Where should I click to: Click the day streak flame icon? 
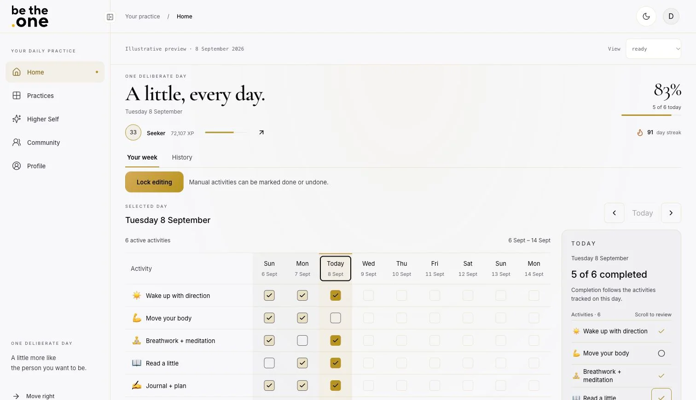tap(640, 132)
